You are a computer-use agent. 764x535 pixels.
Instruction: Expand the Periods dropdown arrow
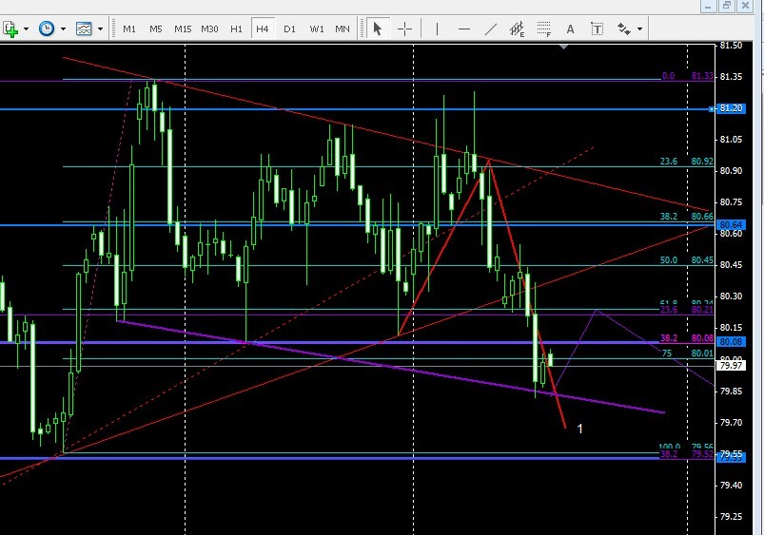coord(64,29)
